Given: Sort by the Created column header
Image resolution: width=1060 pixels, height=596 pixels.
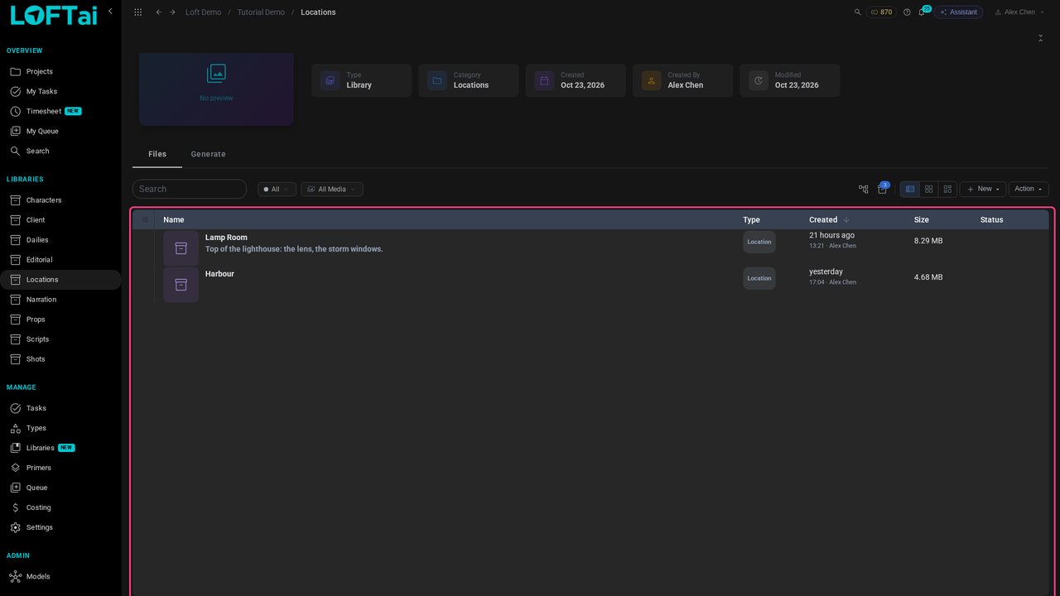Looking at the screenshot, I should point(823,220).
